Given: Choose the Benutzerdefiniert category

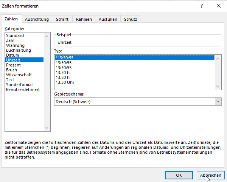Looking at the screenshot, I should [x=24, y=89].
